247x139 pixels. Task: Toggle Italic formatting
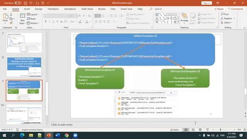49,22
